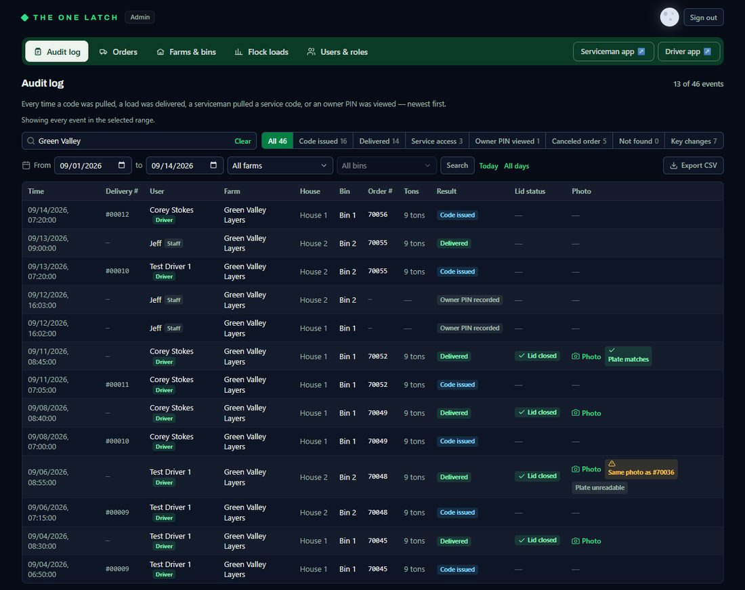Filter by Delivered events
The height and width of the screenshot is (590, 745).
(379, 141)
